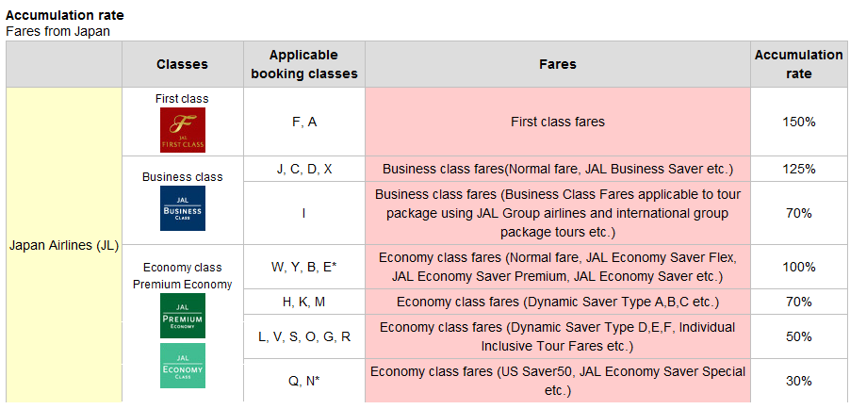Click the Classes column header
850x409 pixels.
click(x=183, y=64)
